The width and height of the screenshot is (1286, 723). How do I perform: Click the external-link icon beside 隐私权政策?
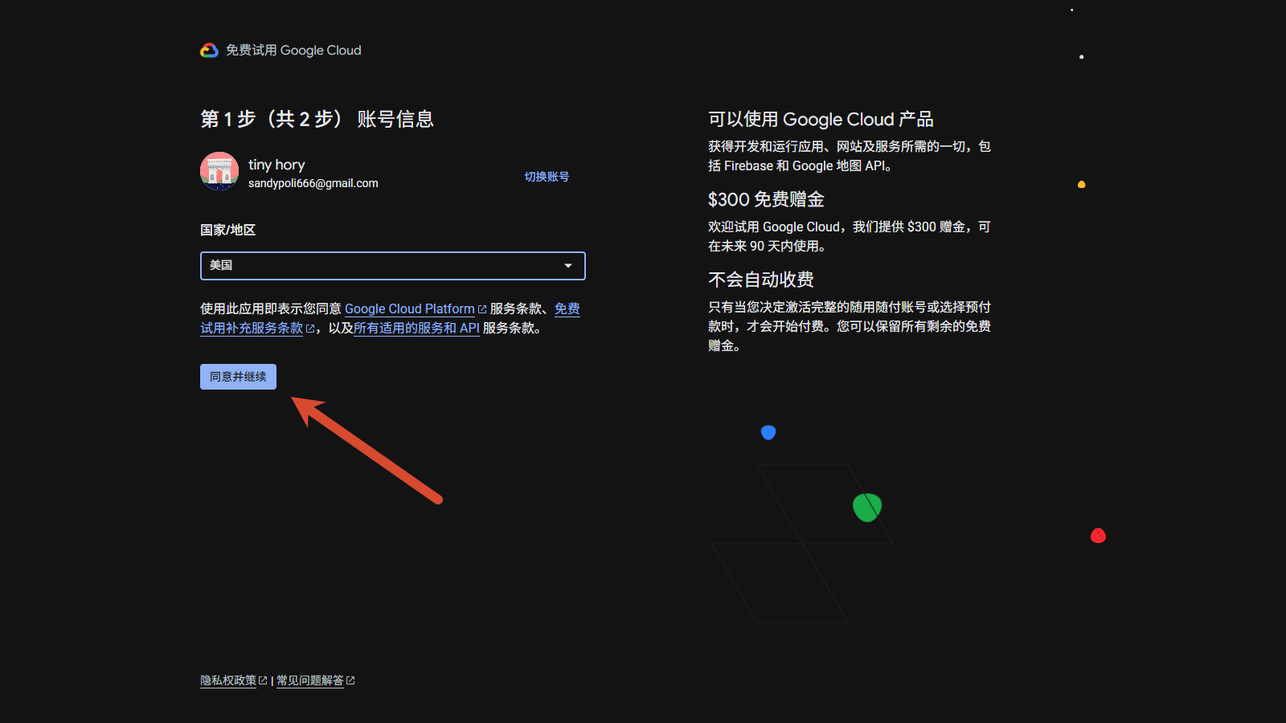point(263,680)
